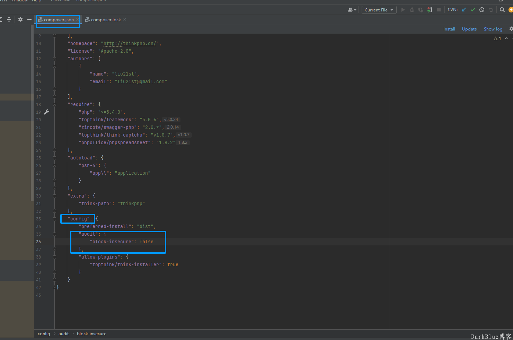Close the composer.lock tab
513x340 pixels.
[125, 19]
